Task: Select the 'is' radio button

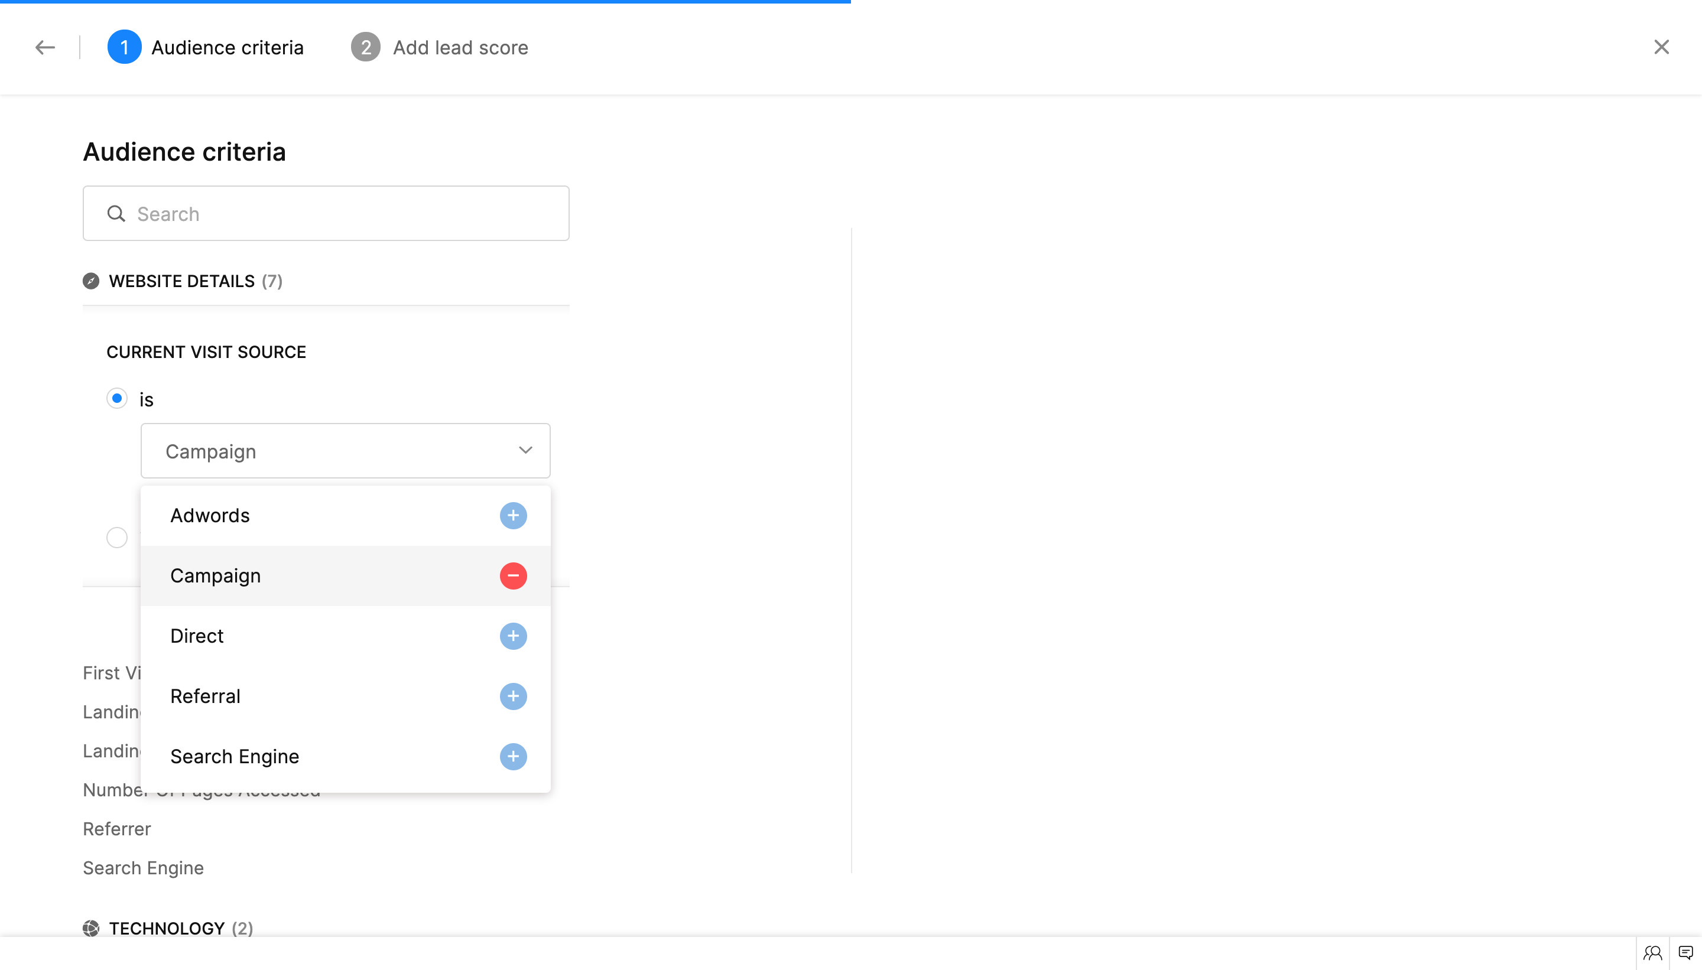Action: pyautogui.click(x=116, y=398)
